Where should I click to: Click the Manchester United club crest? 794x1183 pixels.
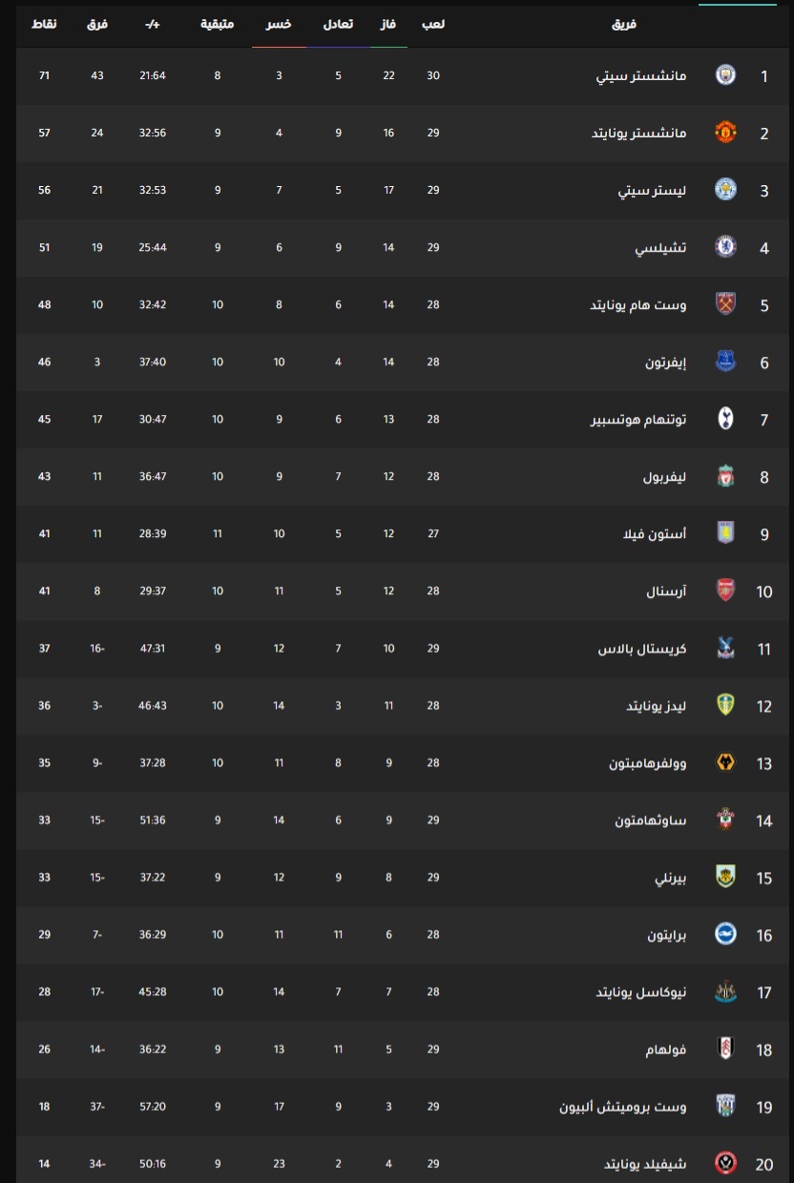(x=725, y=133)
